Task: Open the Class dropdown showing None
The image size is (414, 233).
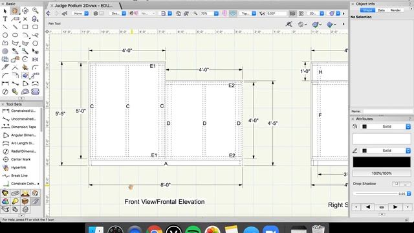Action: (80, 13)
